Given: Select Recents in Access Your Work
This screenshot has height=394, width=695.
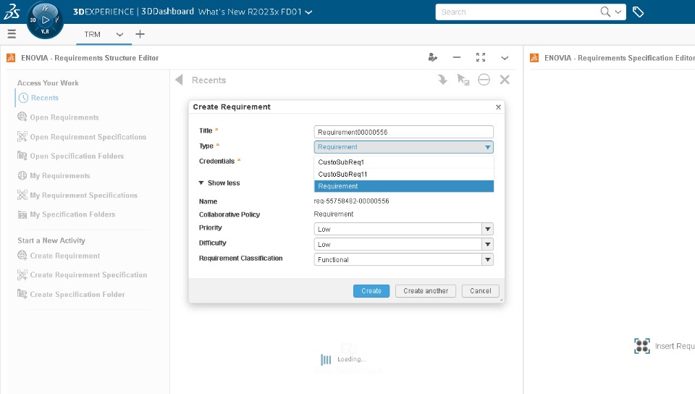Looking at the screenshot, I should point(44,98).
